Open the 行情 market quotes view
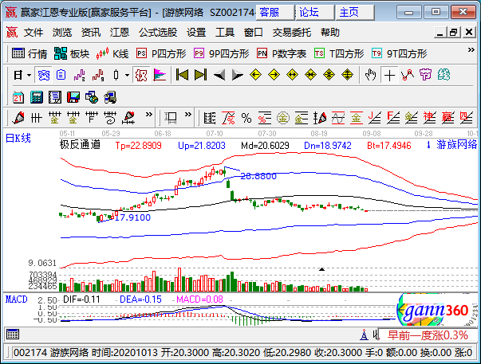 pyautogui.click(x=30, y=53)
